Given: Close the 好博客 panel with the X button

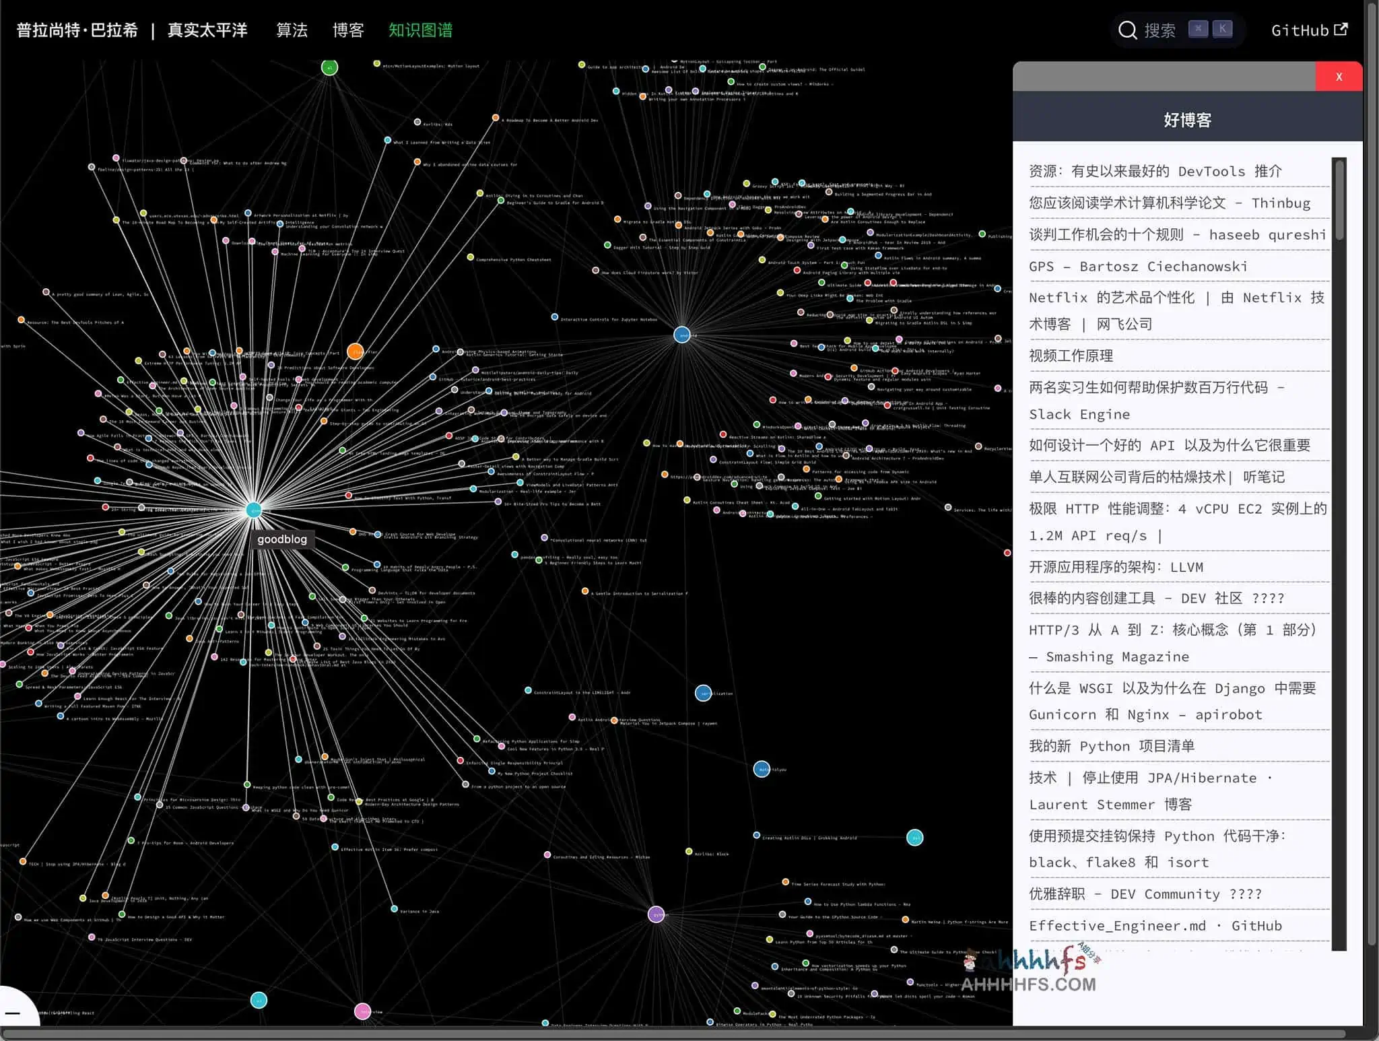Looking at the screenshot, I should point(1339,76).
